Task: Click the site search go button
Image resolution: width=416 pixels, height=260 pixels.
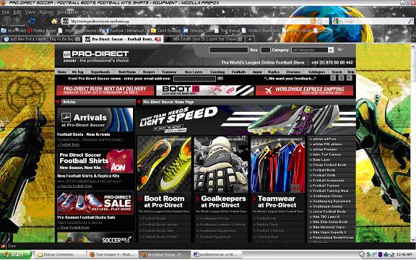Action: point(340,50)
